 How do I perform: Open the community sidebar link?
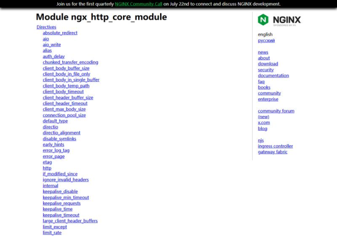tap(269, 93)
